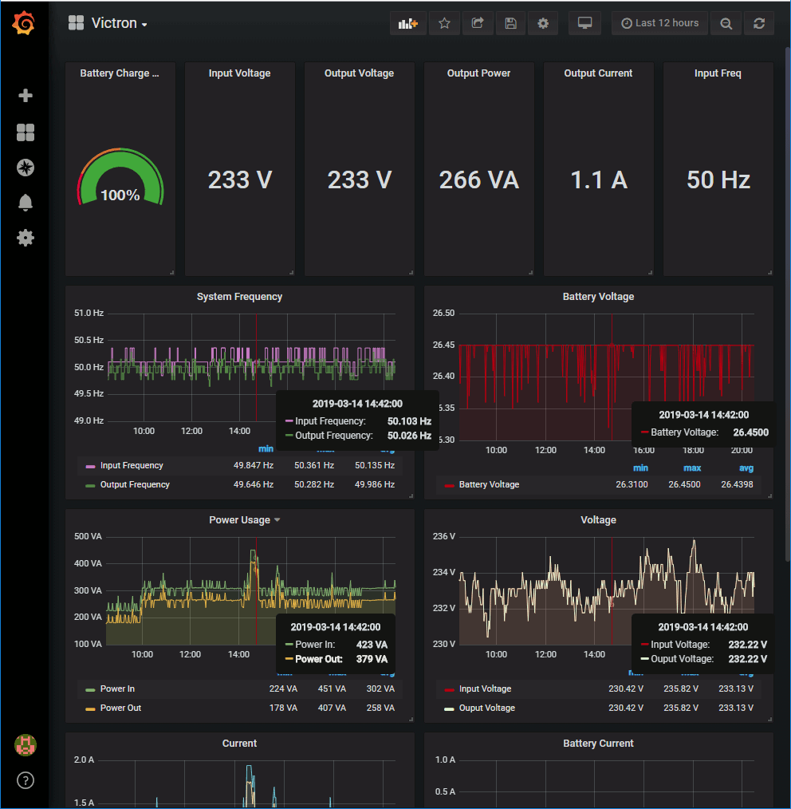The height and width of the screenshot is (809, 791).
Task: Star this dashboard using the star icon
Action: point(444,22)
